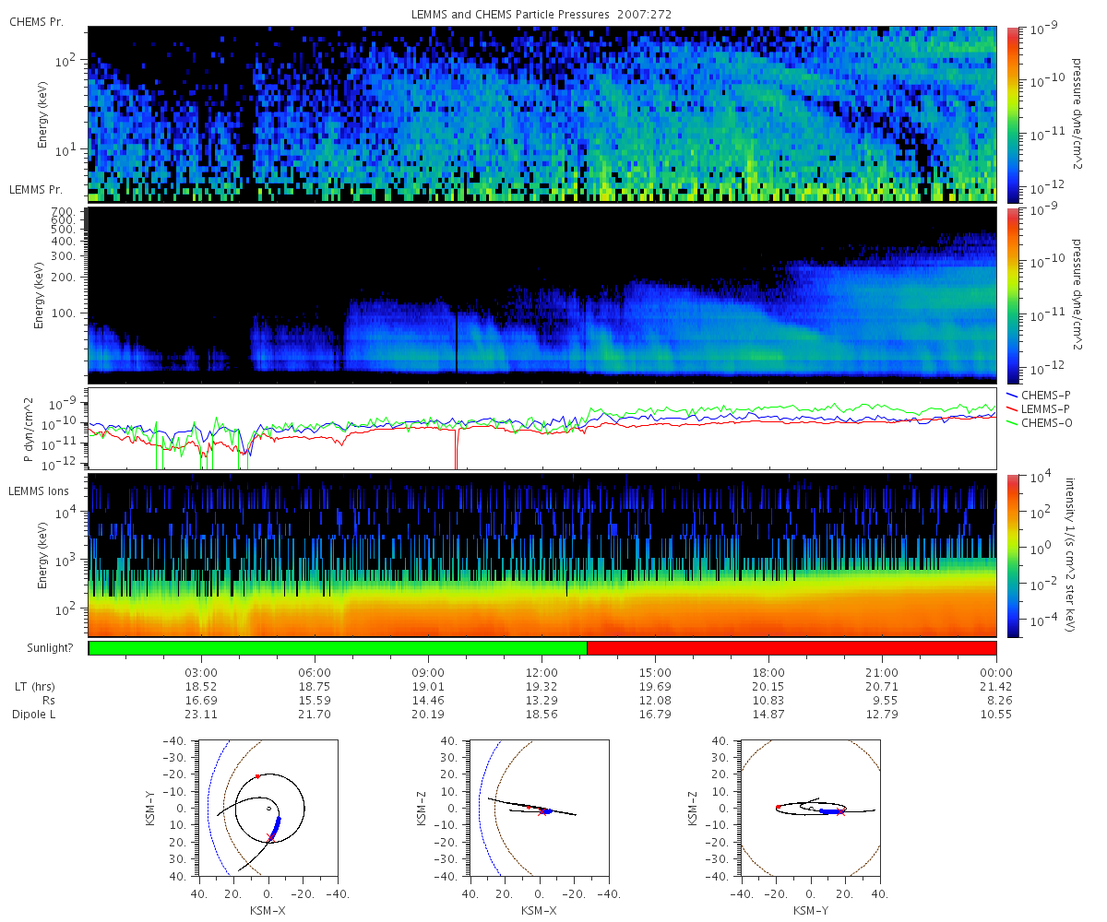The image size is (1107, 922).
Task: Click the LT value 18.52
Action: point(201,688)
